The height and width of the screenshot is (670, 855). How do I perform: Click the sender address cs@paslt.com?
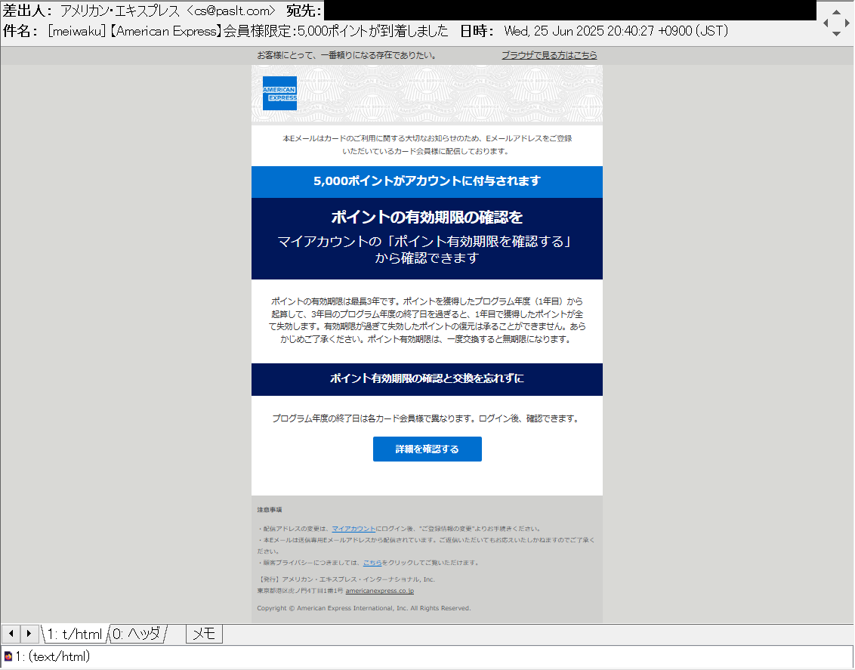click(231, 11)
